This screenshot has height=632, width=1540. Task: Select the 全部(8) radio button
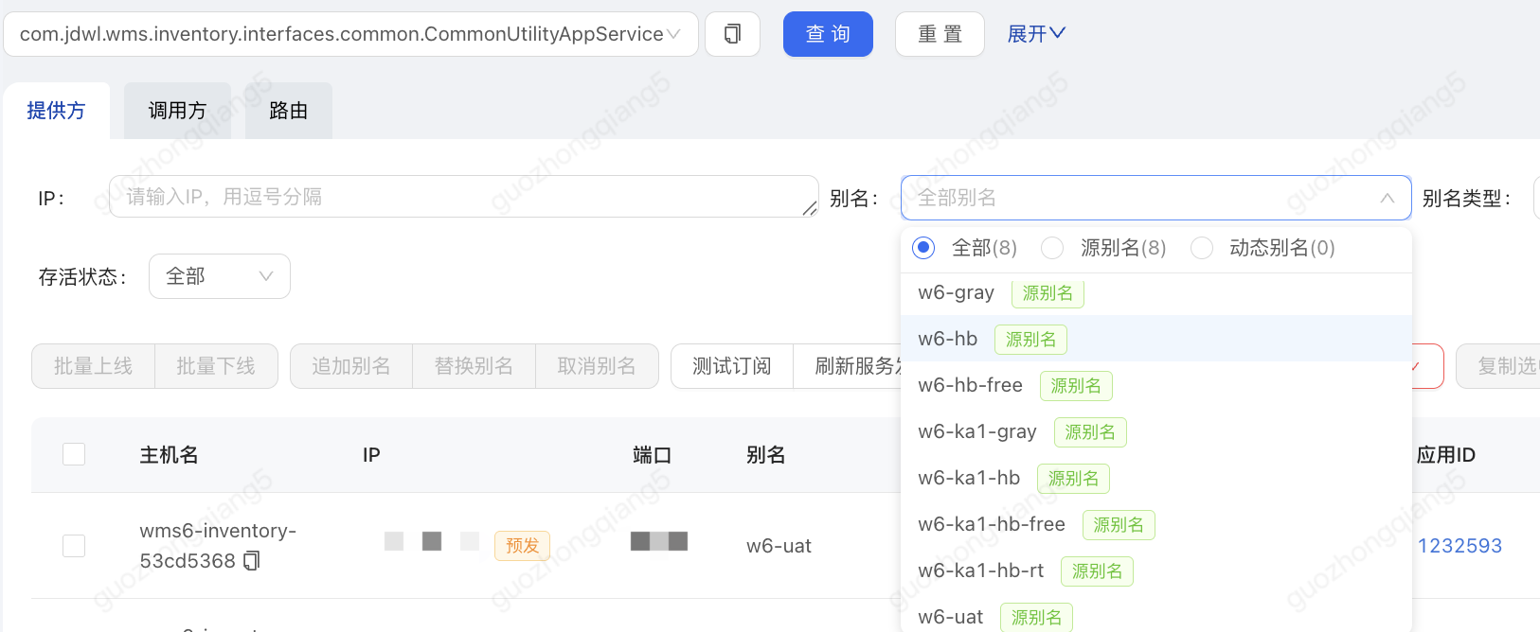923,248
